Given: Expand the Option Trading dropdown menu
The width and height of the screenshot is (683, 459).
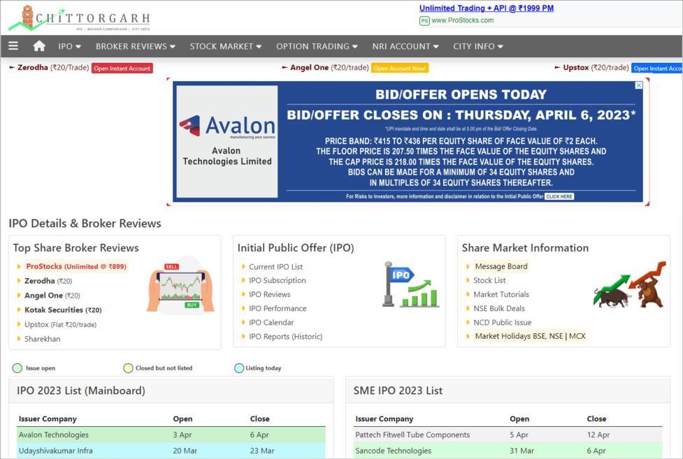Looking at the screenshot, I should pos(317,46).
